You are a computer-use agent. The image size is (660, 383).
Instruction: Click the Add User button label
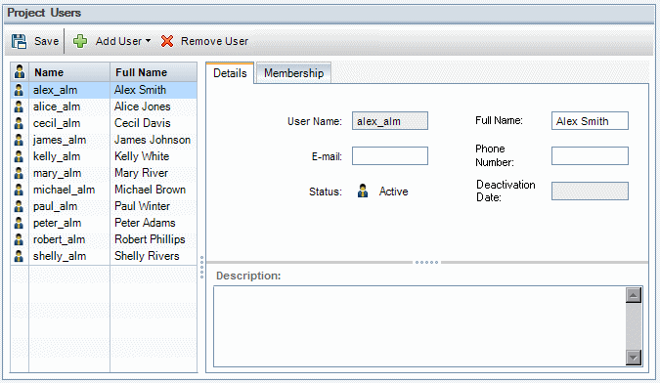click(118, 41)
